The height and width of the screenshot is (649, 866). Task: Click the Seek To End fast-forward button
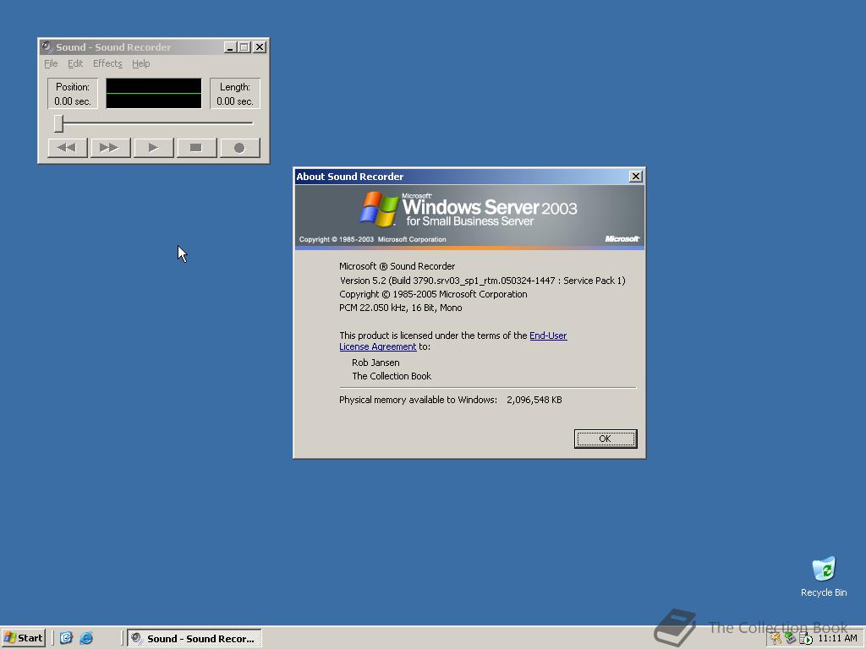(x=110, y=148)
